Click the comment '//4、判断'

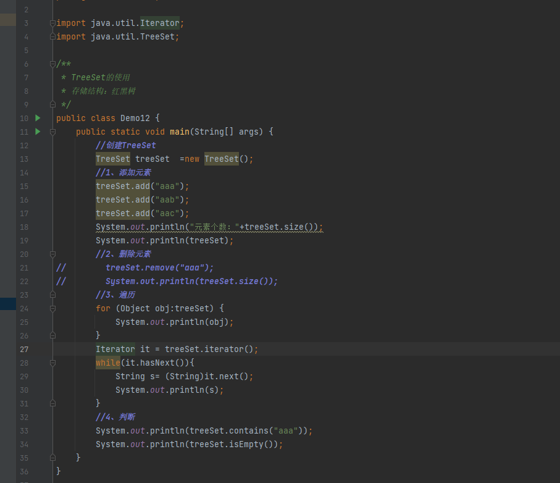click(115, 417)
